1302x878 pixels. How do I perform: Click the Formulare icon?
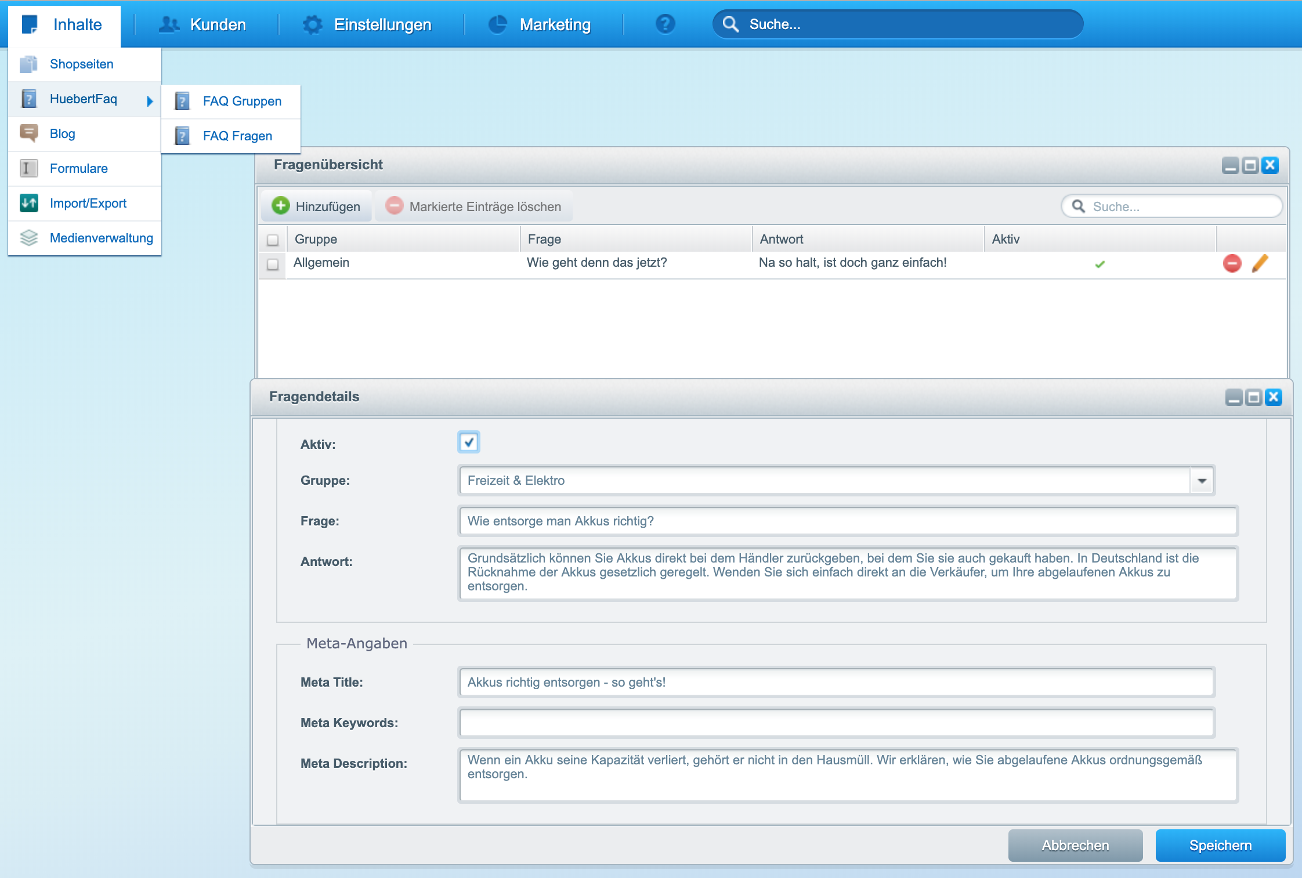click(x=28, y=168)
